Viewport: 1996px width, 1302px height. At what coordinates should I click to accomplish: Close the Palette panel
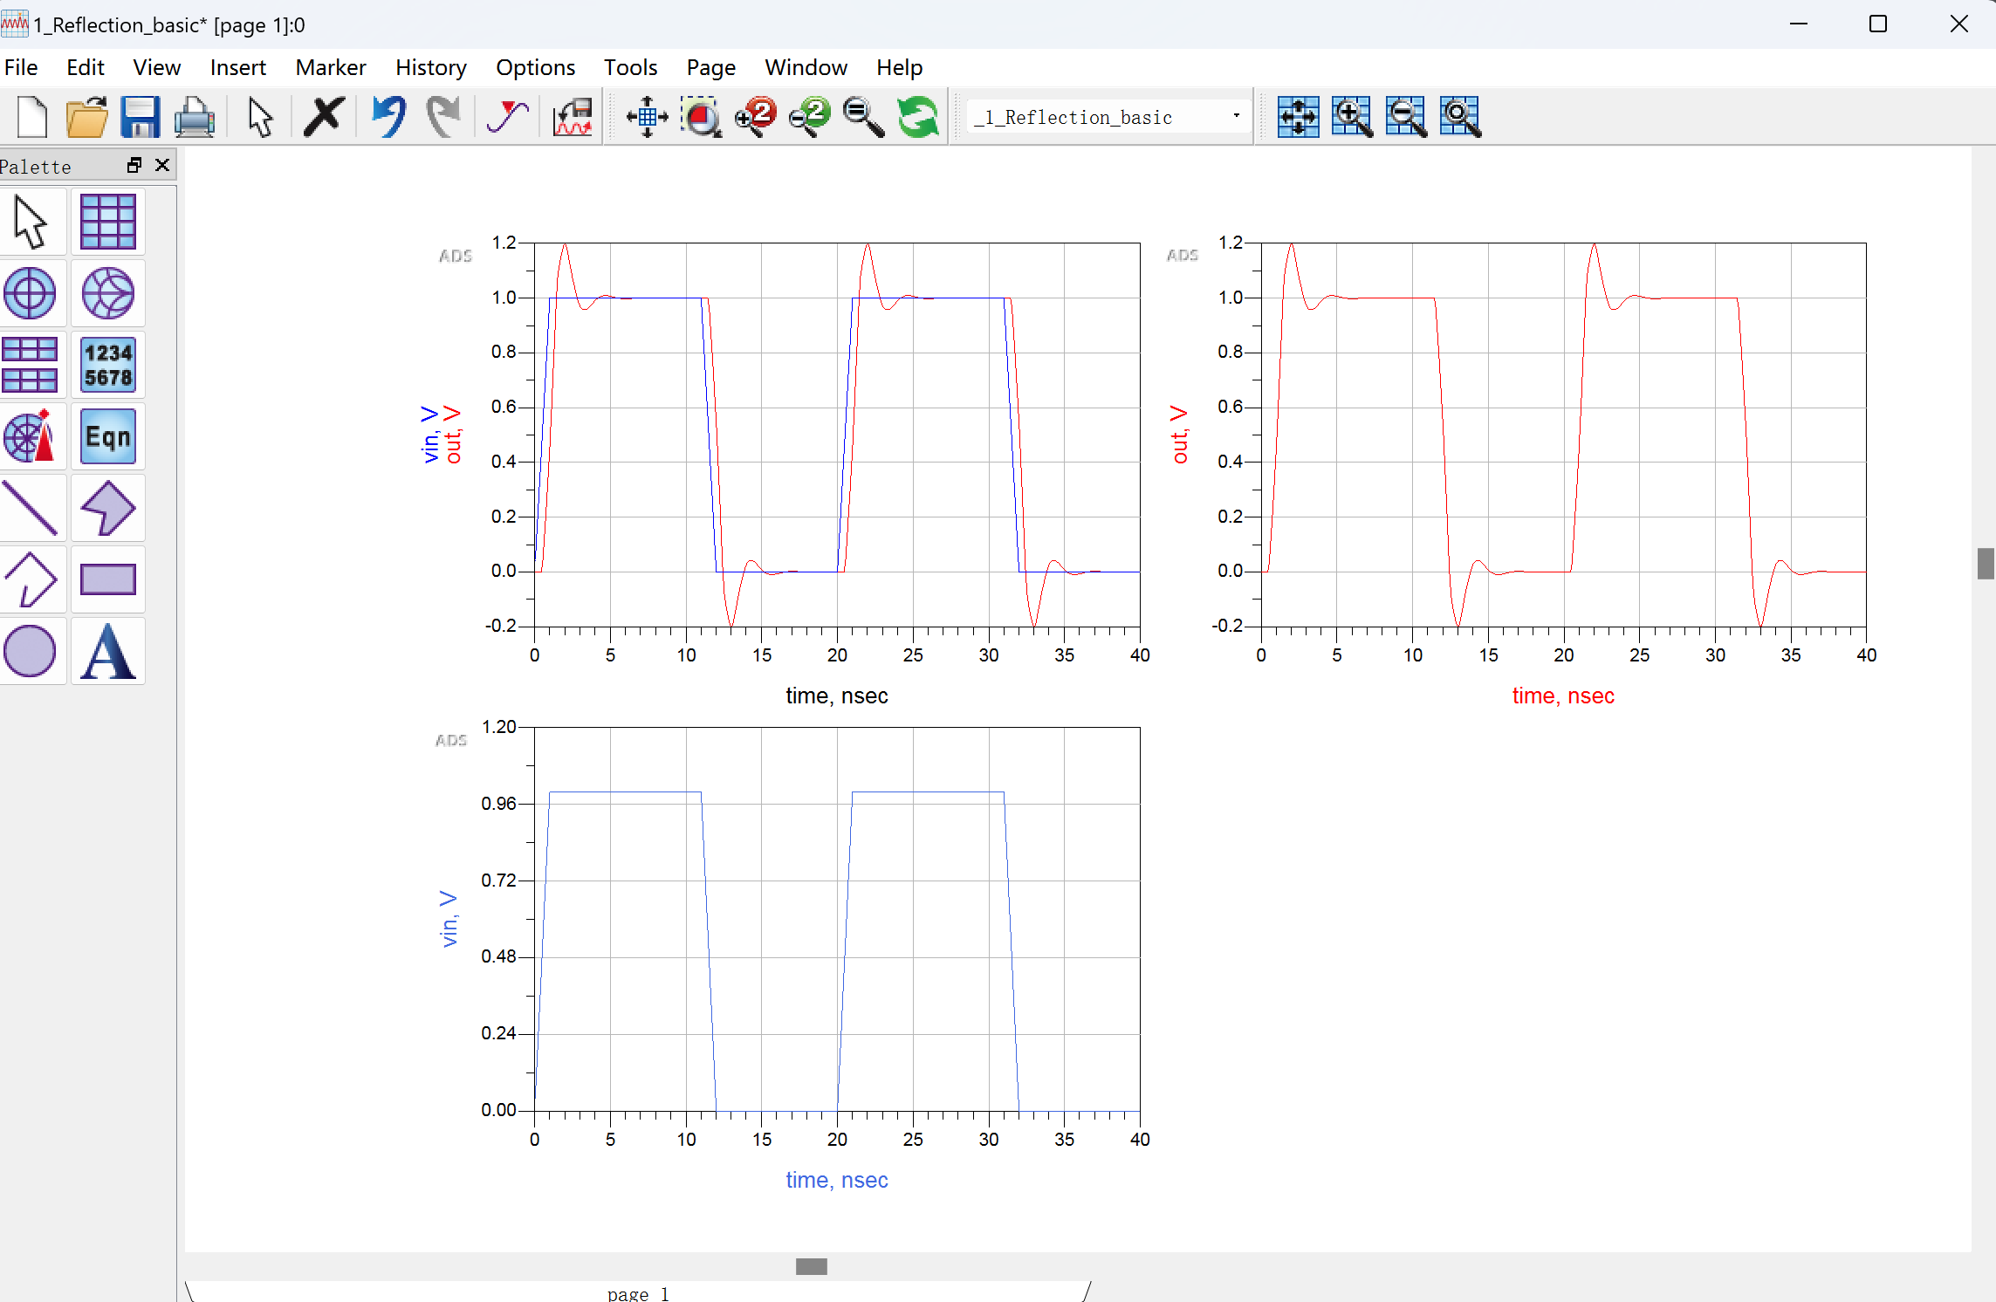[162, 165]
